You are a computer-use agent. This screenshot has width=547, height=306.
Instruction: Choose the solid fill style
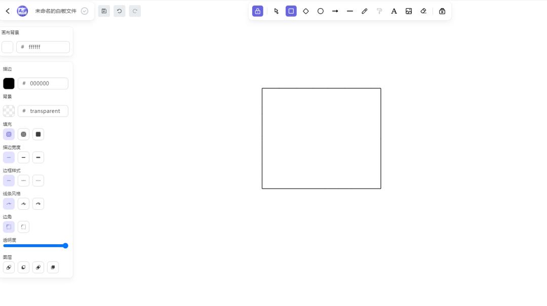coord(38,134)
